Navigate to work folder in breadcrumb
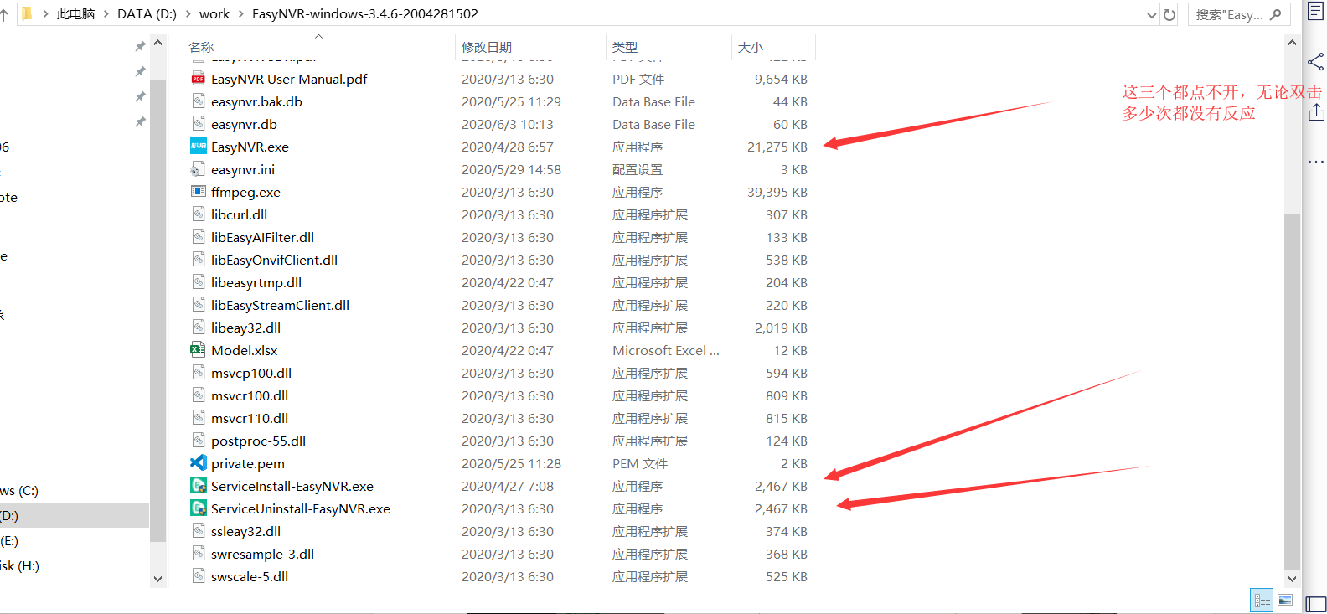Screen dimensions: 1327x614 (214, 14)
